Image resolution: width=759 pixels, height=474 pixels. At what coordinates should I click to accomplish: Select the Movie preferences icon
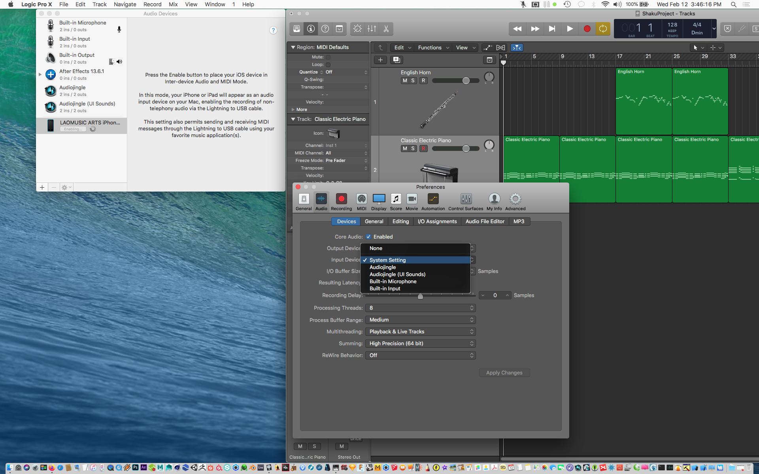(x=412, y=202)
